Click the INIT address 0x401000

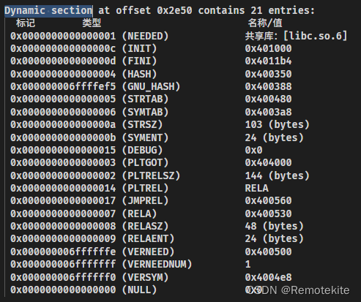point(268,48)
